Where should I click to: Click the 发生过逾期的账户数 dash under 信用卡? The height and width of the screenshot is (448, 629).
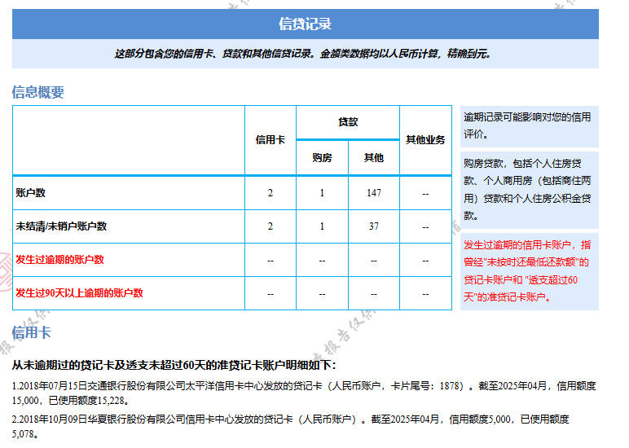(271, 261)
